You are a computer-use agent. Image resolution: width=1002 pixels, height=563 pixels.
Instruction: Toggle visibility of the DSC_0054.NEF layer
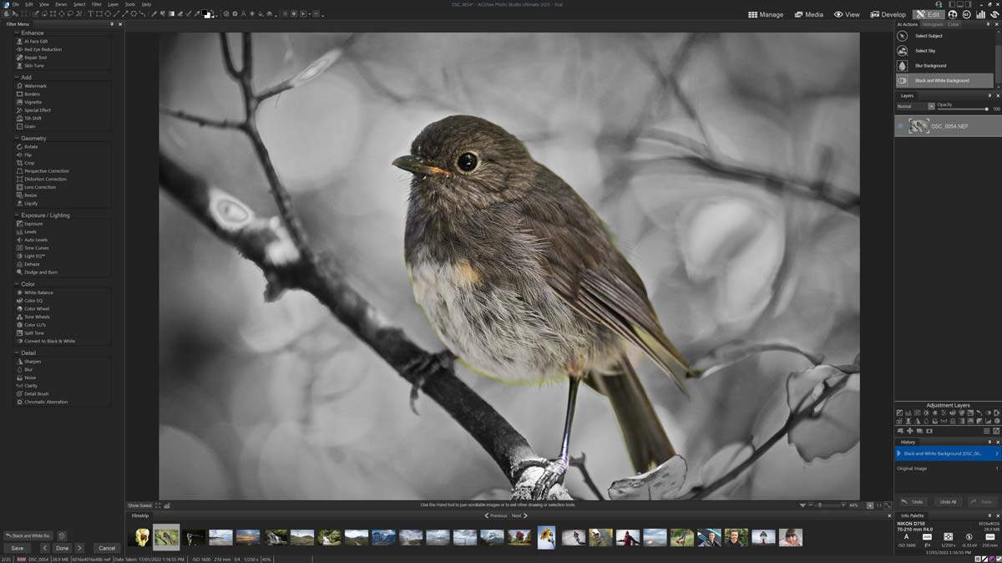click(899, 125)
